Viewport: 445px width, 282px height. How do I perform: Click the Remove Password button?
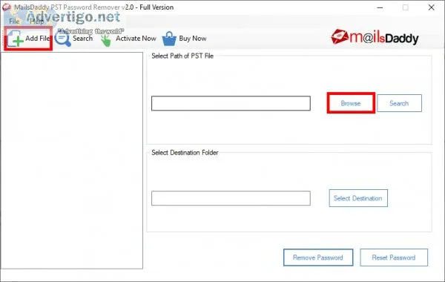[x=318, y=258]
